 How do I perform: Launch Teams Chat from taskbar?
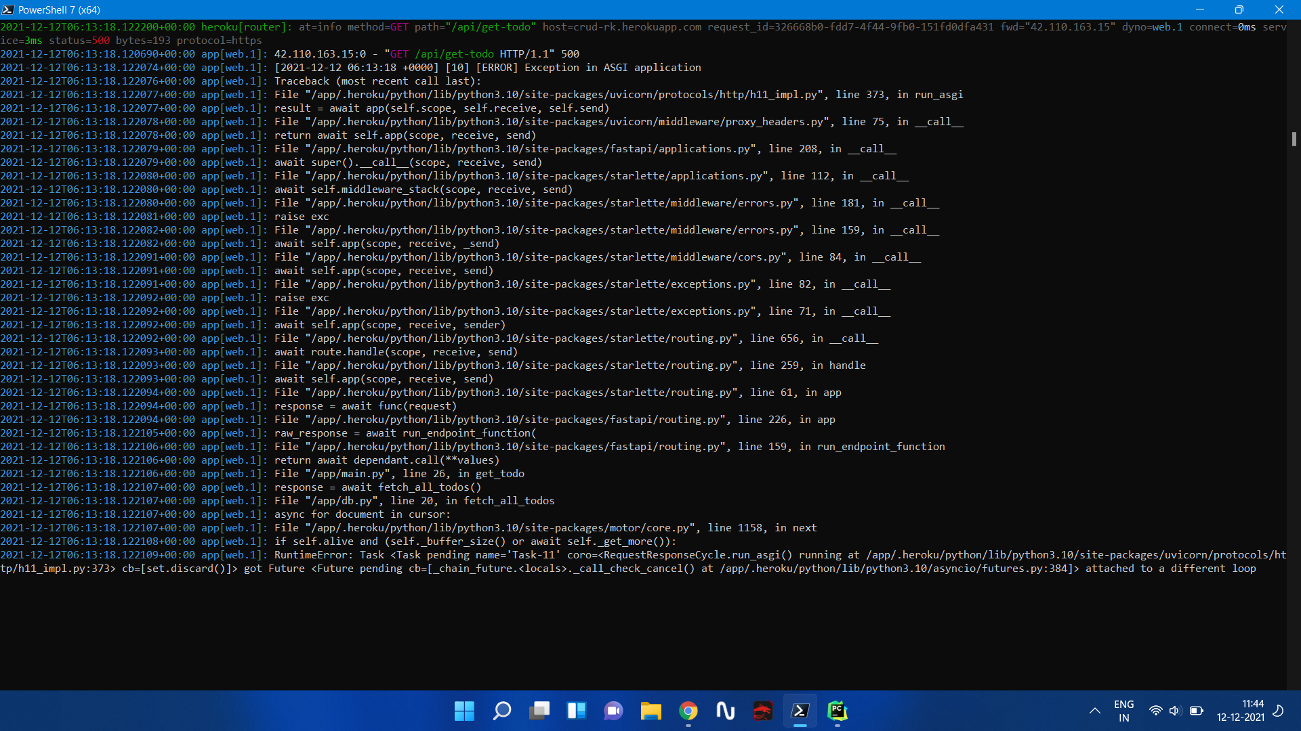(614, 711)
